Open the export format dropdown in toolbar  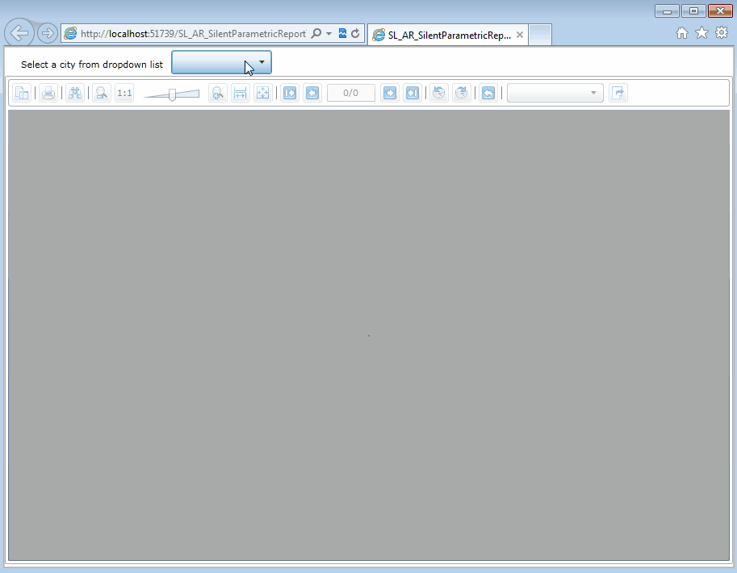[x=555, y=93]
